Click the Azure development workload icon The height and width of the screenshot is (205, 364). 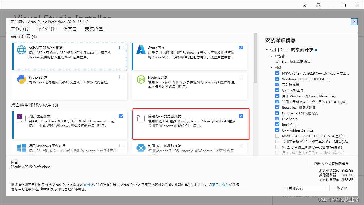pos(141,50)
